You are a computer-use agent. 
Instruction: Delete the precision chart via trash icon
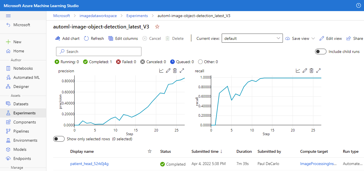(175, 70)
